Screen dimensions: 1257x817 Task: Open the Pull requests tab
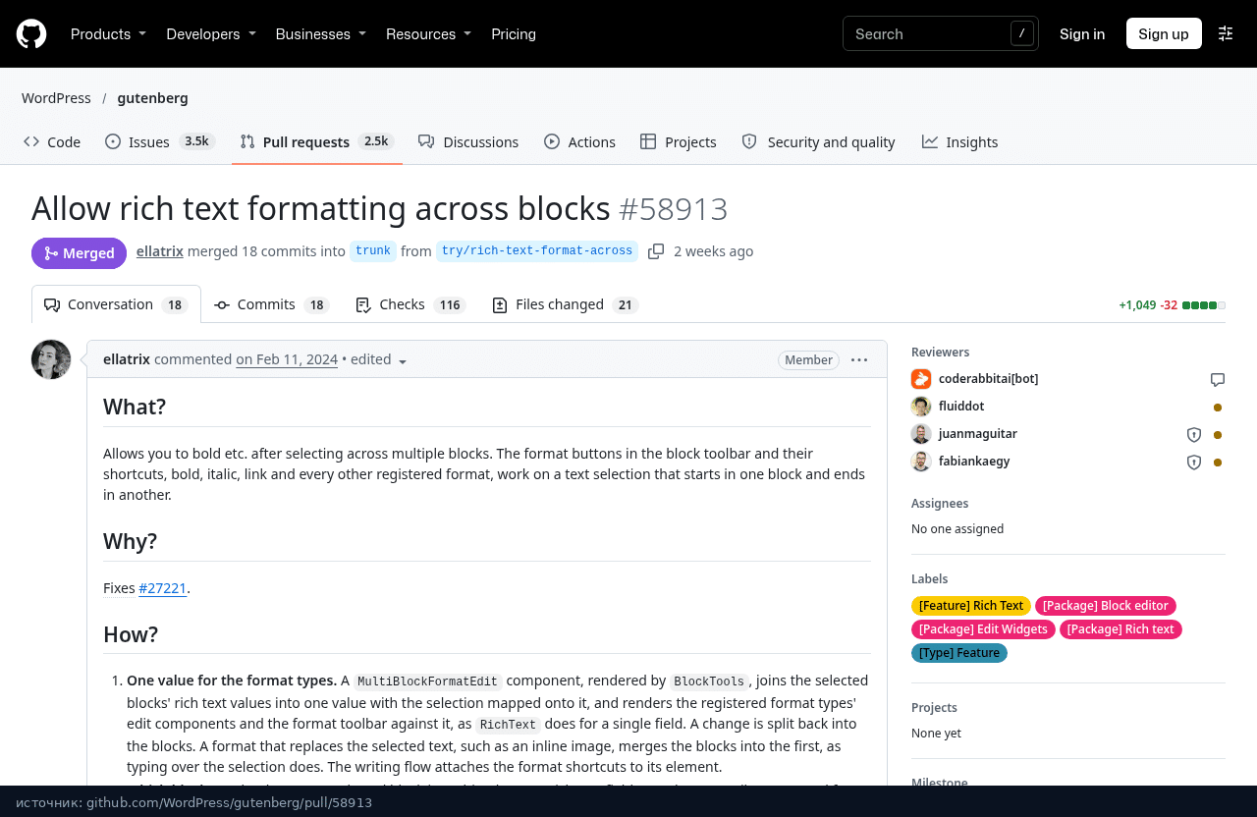[x=317, y=142]
